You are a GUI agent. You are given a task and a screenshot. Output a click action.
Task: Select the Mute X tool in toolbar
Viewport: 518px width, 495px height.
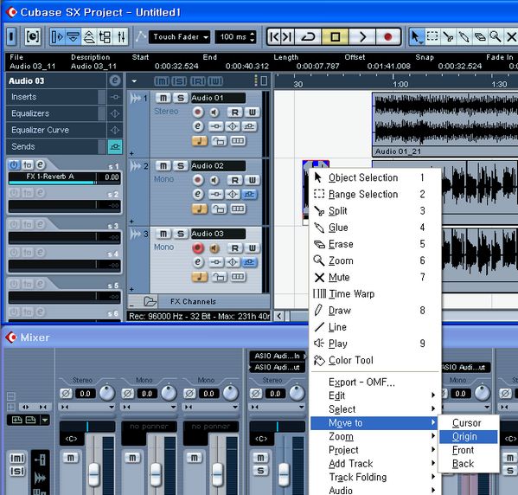point(511,36)
